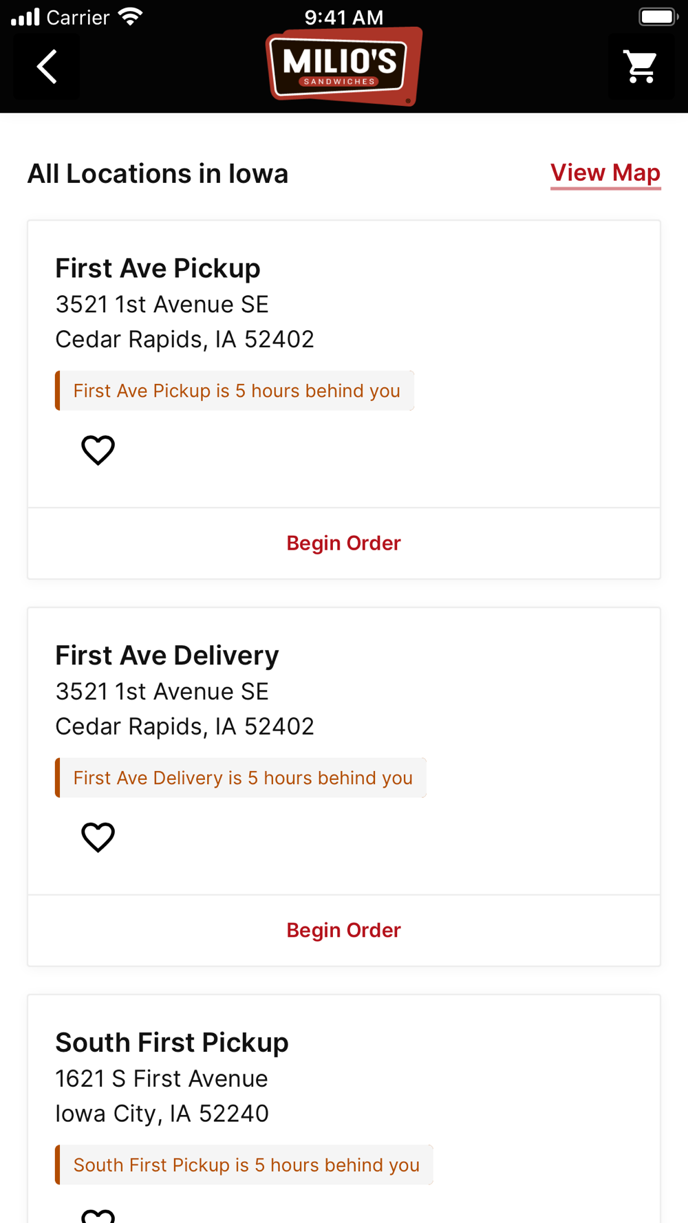Select the First Ave Pickup title
This screenshot has width=688, height=1223.
[158, 268]
